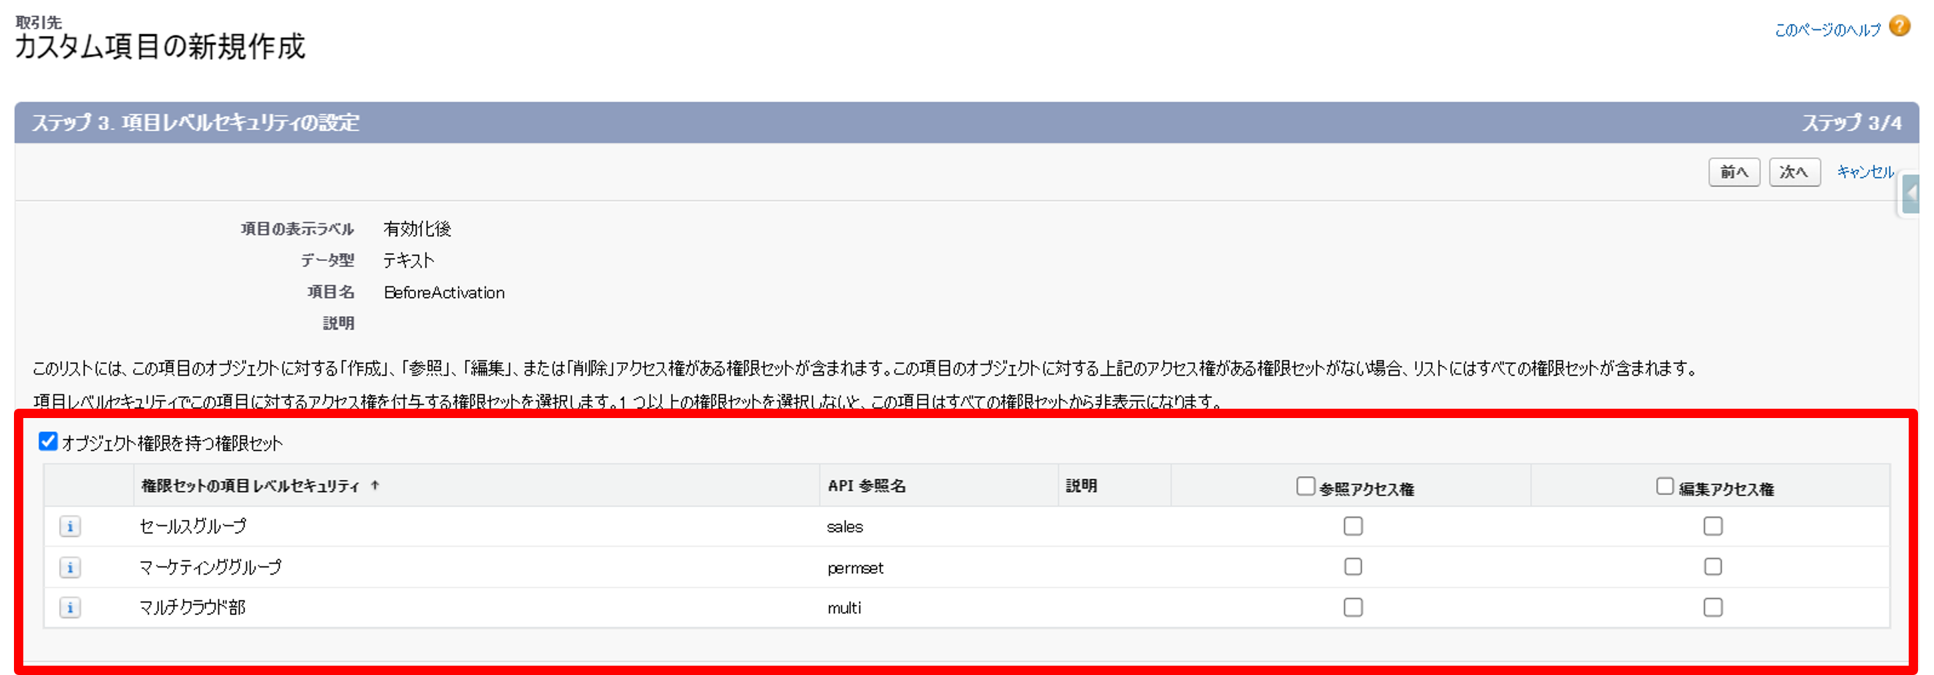Enable 参照アクセス権 for マーケティンググループ
Viewport: 1934px width, 675px height.
coord(1353,566)
